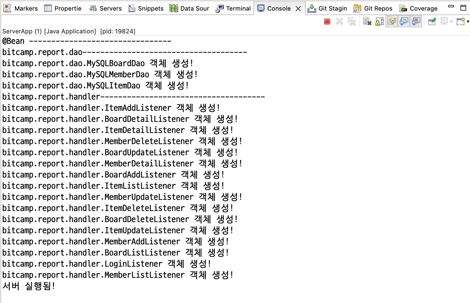Pin the current console

click(x=432, y=21)
